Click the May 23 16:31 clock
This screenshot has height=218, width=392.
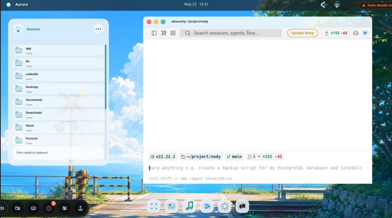click(x=196, y=4)
